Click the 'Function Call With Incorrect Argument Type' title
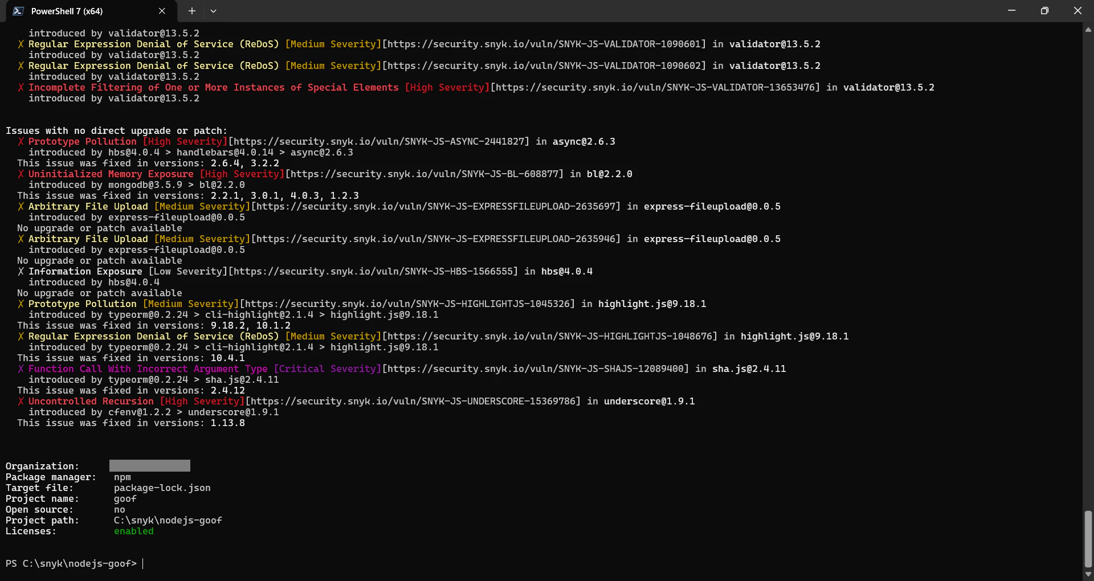This screenshot has height=581, width=1094. coord(148,369)
